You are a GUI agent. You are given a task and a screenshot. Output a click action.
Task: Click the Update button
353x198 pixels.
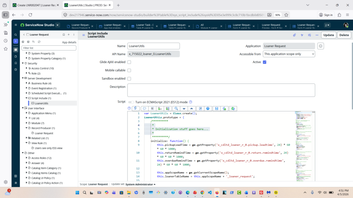click(x=328, y=35)
